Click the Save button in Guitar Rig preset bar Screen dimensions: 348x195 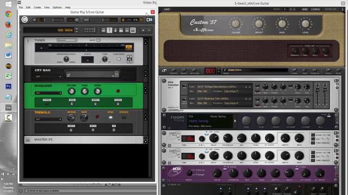(x=60, y=30)
